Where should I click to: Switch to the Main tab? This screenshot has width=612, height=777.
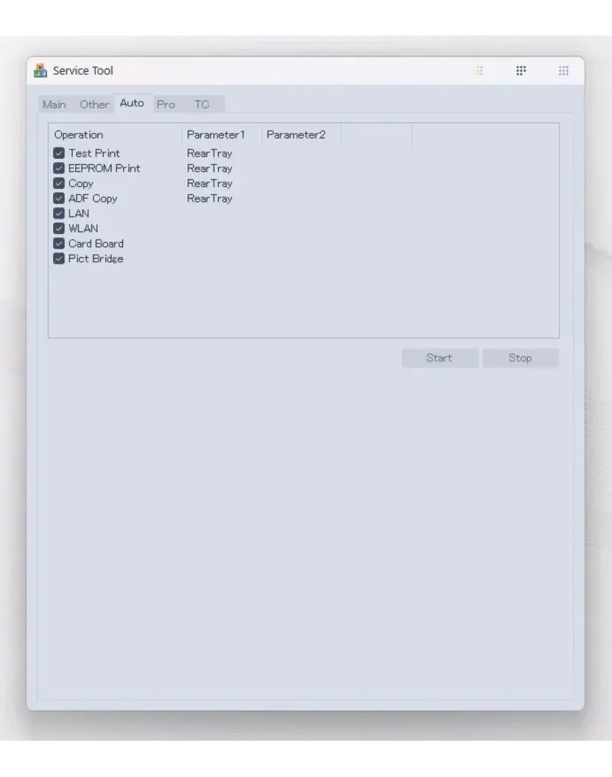coord(54,104)
